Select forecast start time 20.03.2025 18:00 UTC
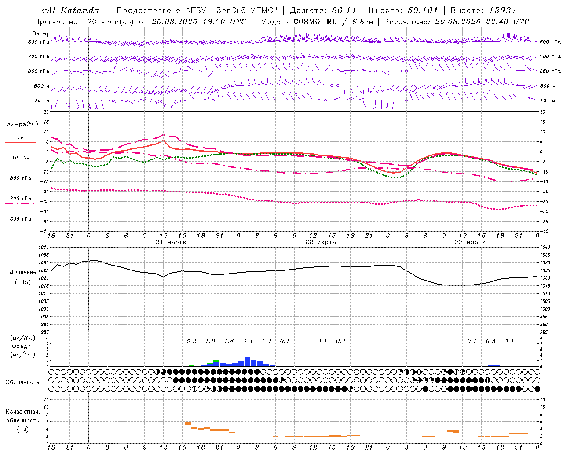 pyautogui.click(x=199, y=22)
